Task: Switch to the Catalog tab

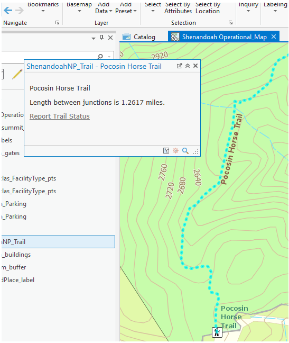Action: point(139,37)
